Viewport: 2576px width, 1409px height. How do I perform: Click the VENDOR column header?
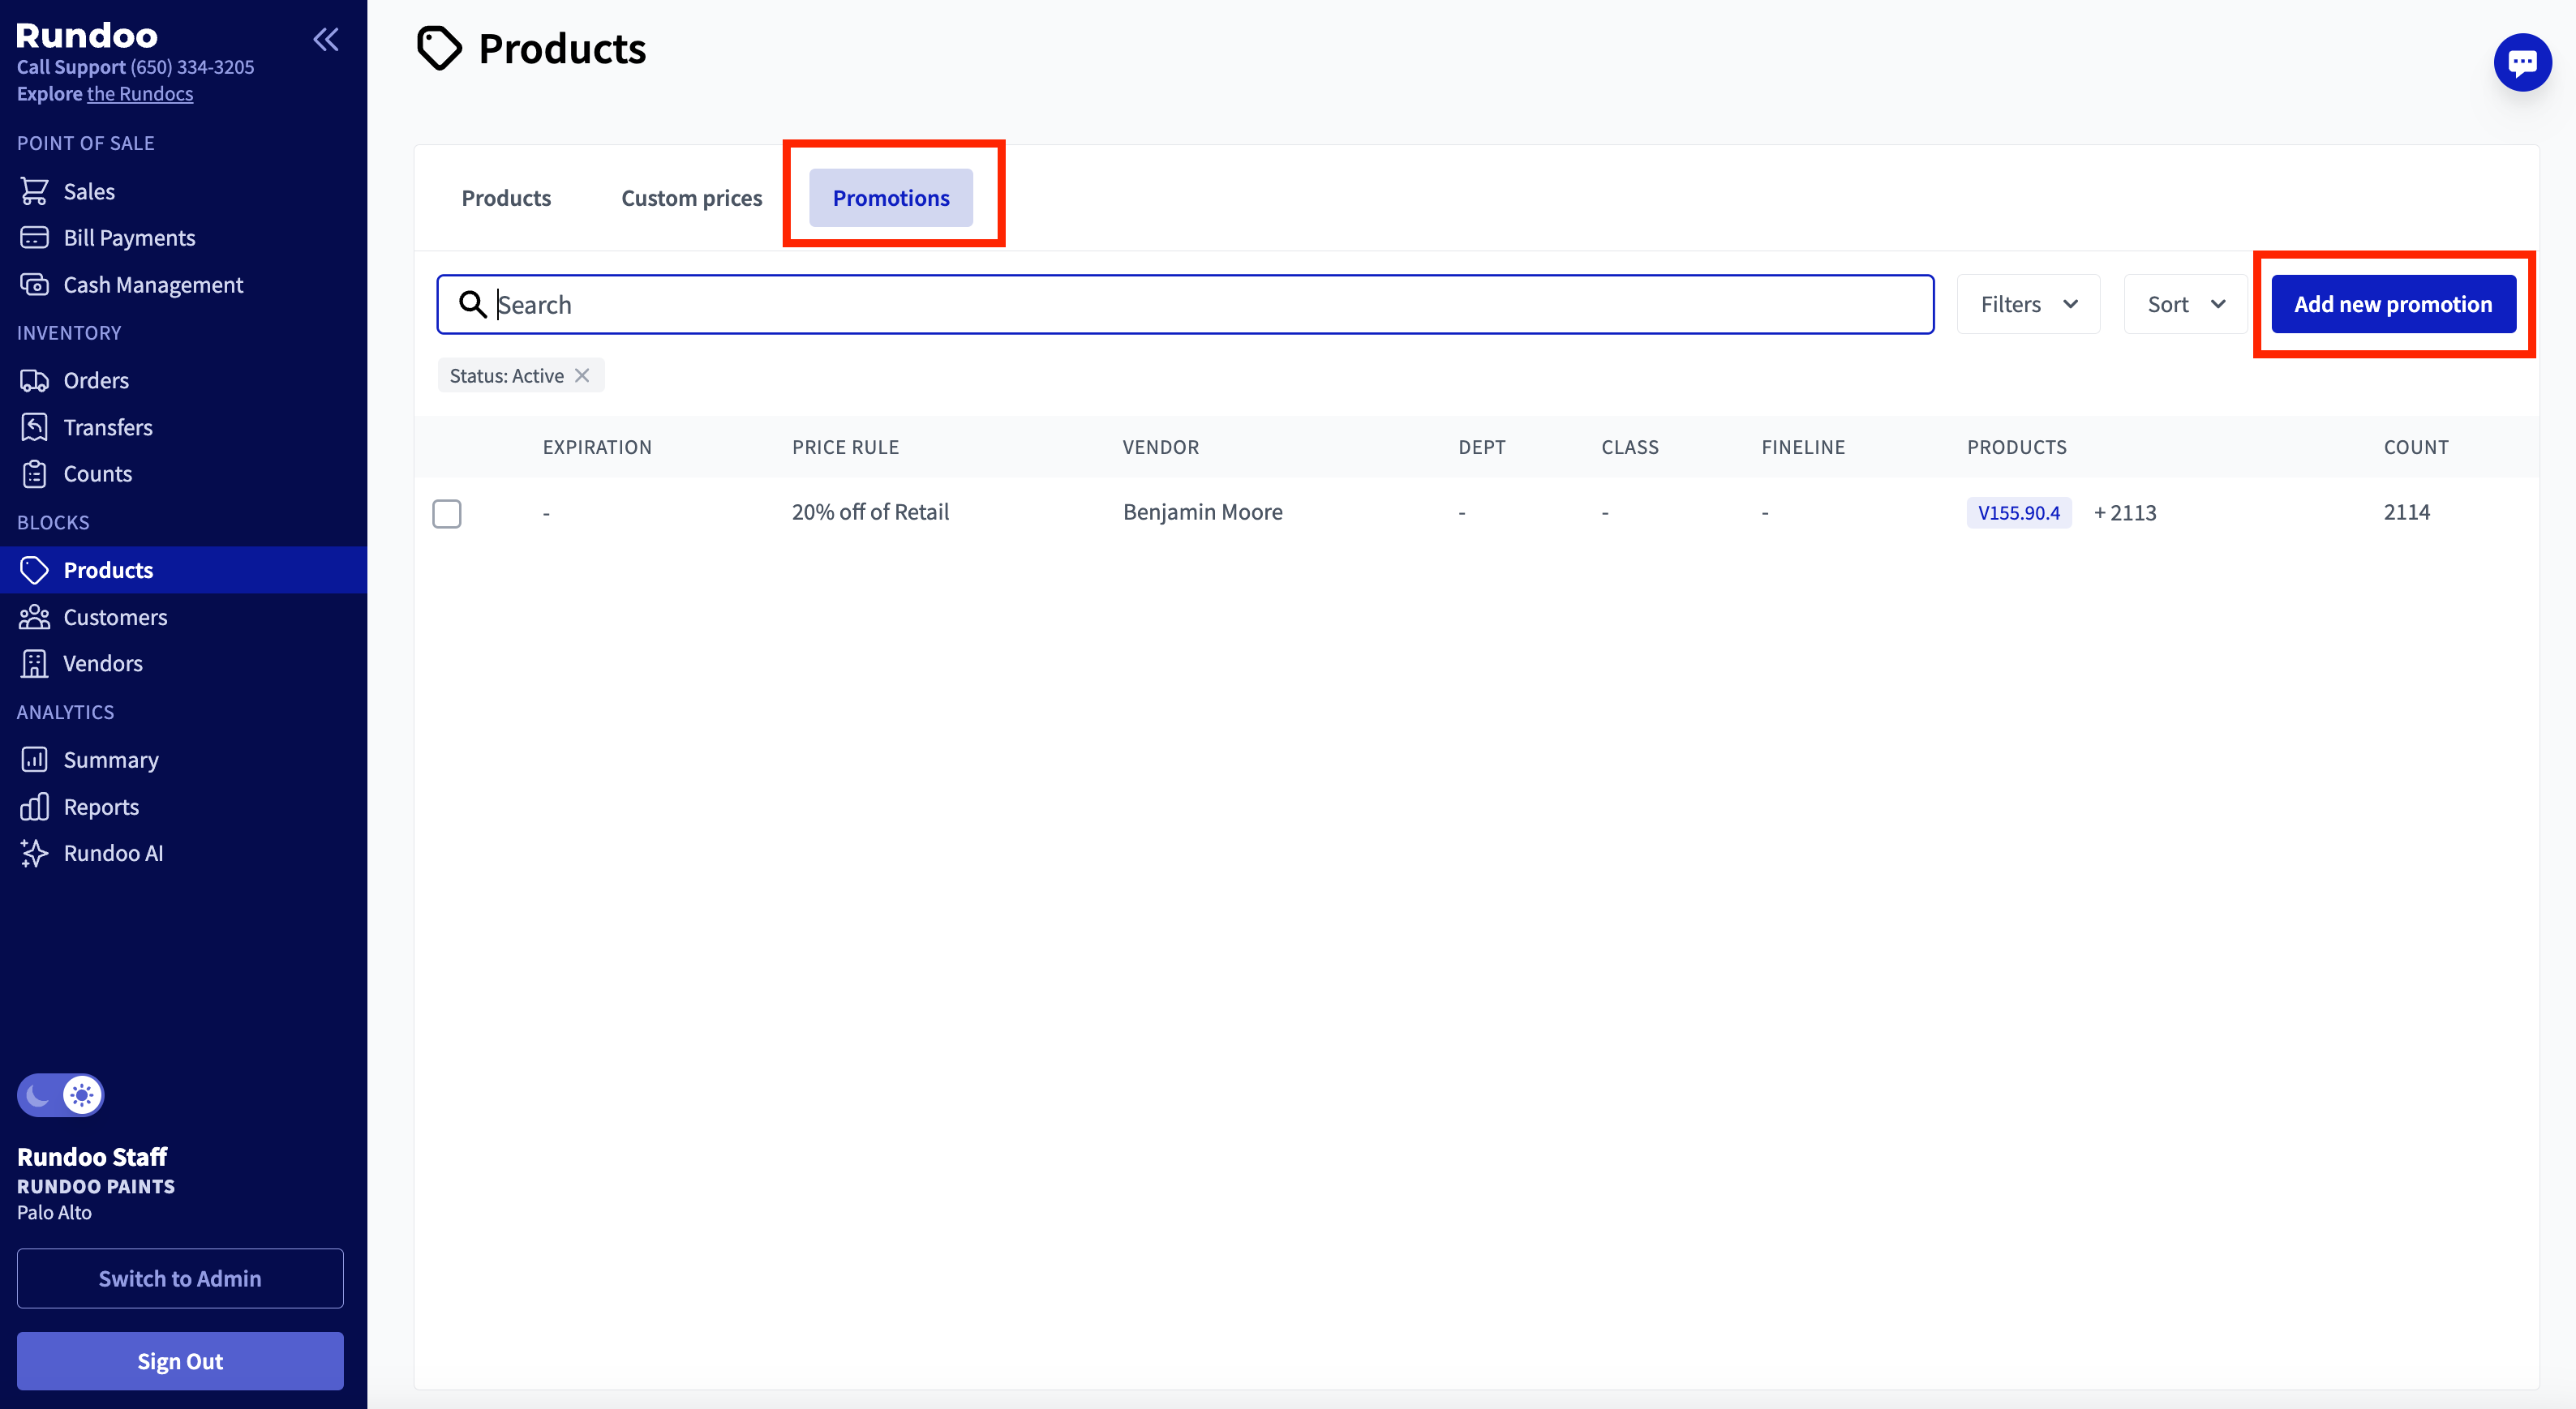[x=1160, y=447]
